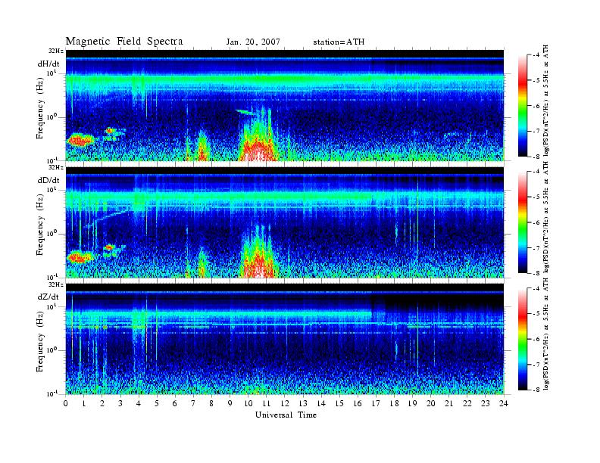
Task: Click the 'station=ATH' label
Action: (339, 42)
